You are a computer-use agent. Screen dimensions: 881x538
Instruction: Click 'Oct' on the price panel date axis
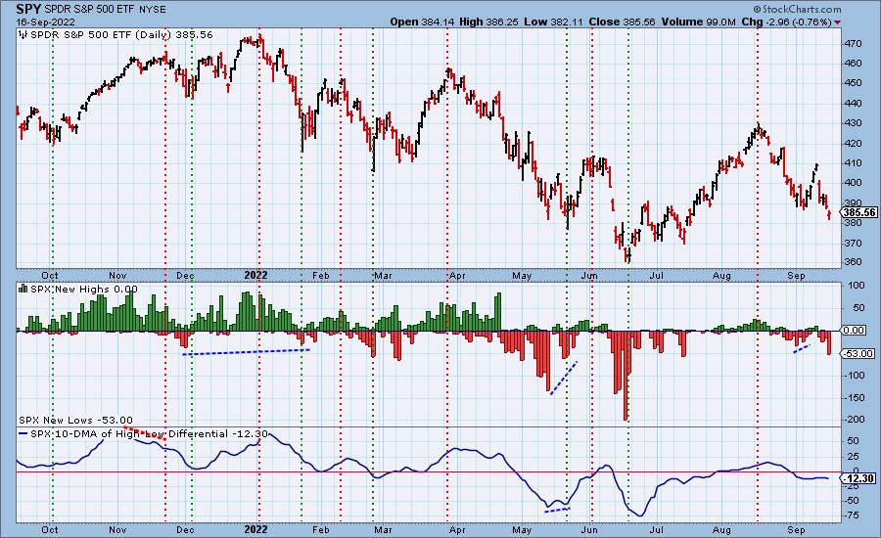[x=50, y=275]
